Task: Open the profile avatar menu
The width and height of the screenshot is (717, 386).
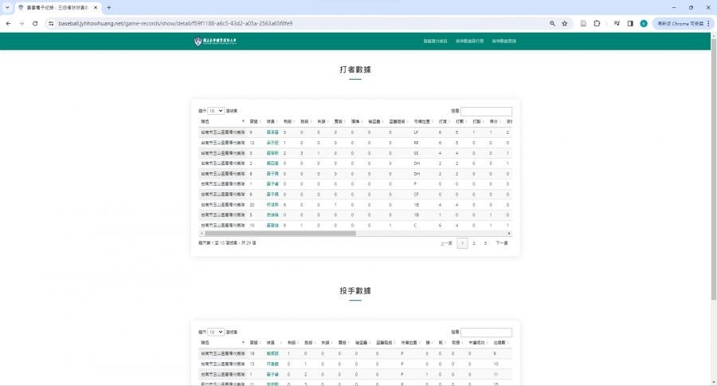Action: pyautogui.click(x=644, y=23)
